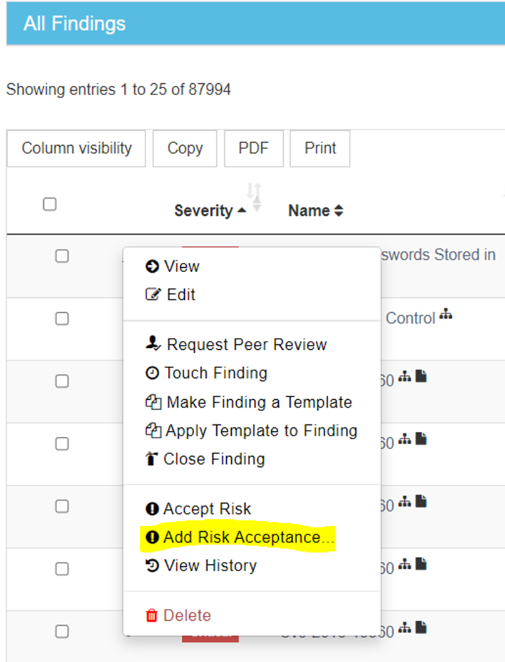Check the select-all checkbox in the table header
The image size is (505, 662).
[49, 203]
